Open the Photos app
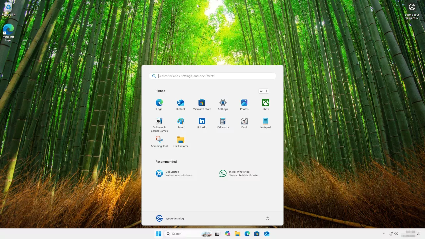The width and height of the screenshot is (425, 239). (x=244, y=102)
